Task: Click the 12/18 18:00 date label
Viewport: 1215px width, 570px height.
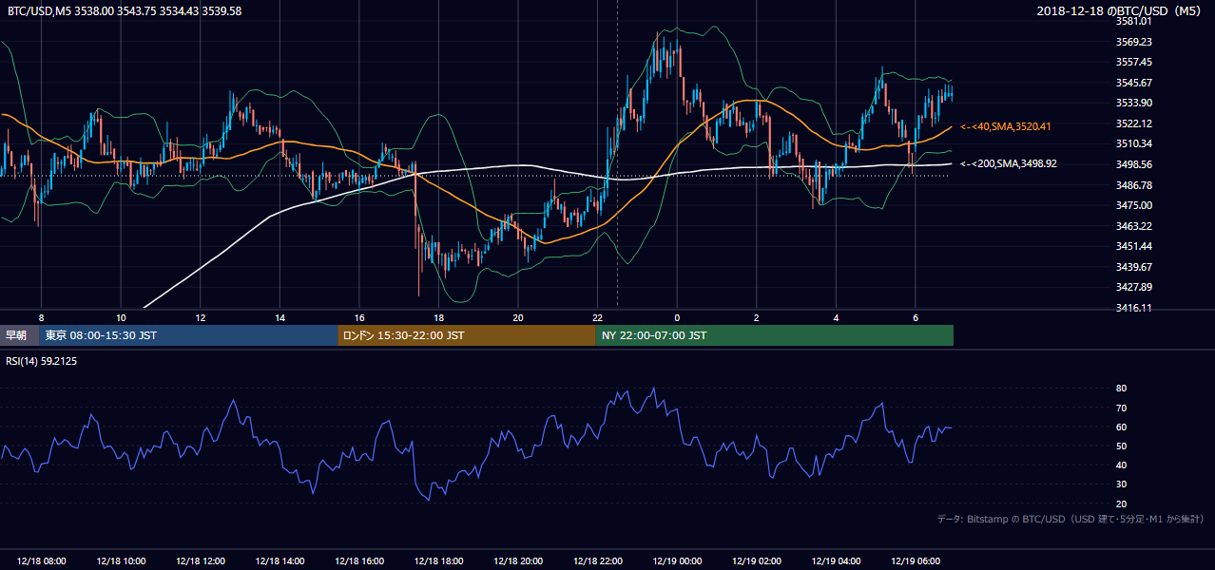Action: point(438,561)
